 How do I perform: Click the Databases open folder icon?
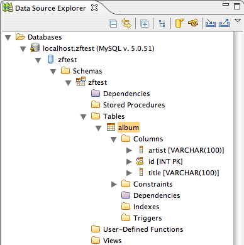(x=20, y=37)
